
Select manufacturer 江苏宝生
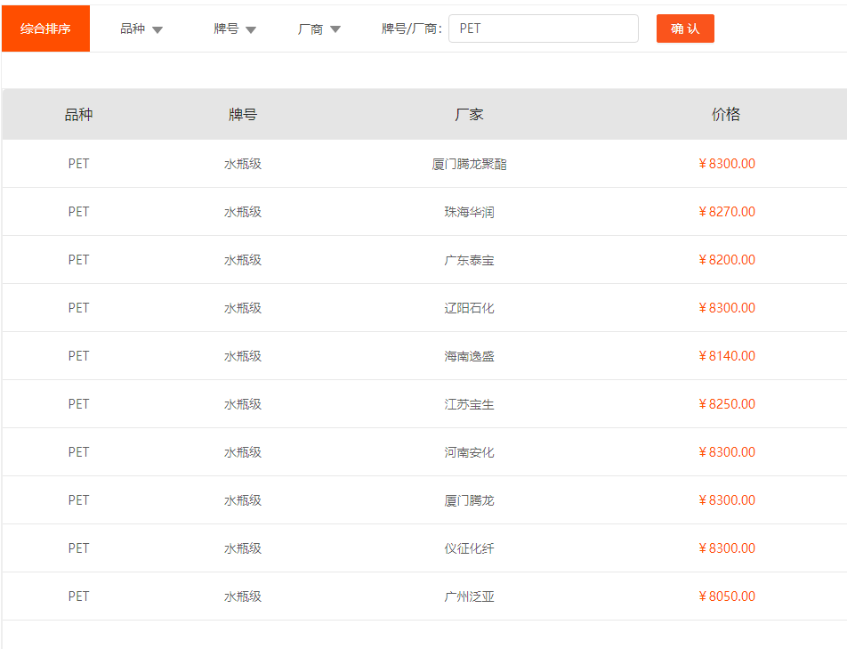coord(469,404)
